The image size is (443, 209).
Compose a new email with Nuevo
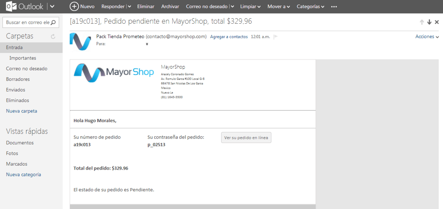[x=82, y=6]
